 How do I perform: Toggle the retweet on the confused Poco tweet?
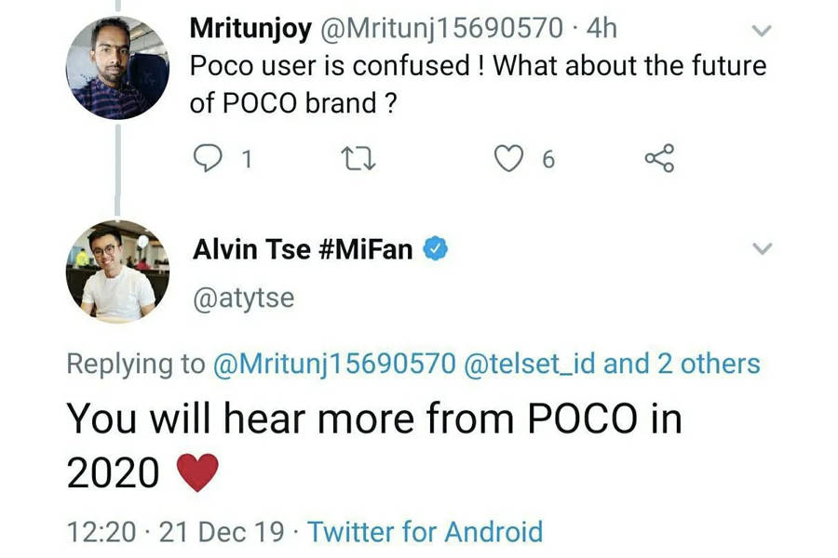pyautogui.click(x=359, y=158)
